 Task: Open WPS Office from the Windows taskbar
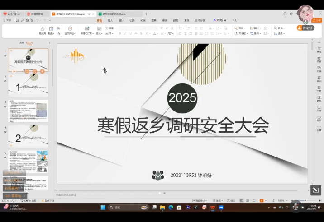(x=212, y=208)
